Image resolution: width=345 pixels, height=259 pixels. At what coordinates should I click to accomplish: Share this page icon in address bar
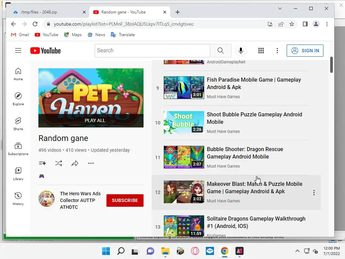click(x=281, y=24)
